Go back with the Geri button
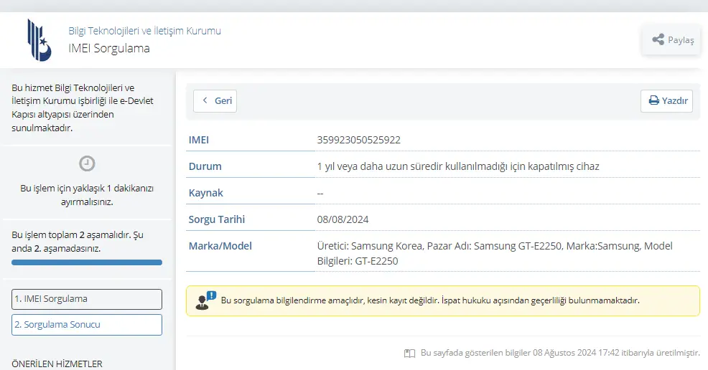 tap(215, 101)
